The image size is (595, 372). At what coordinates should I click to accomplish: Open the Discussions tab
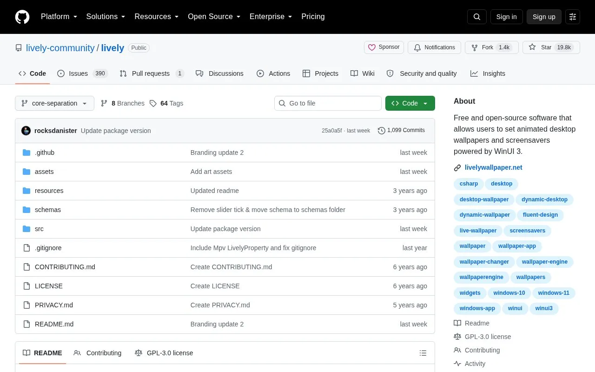219,73
